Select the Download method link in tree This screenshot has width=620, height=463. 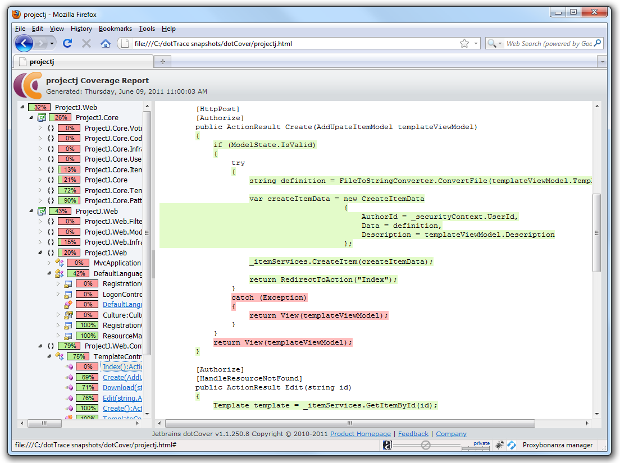point(122,387)
